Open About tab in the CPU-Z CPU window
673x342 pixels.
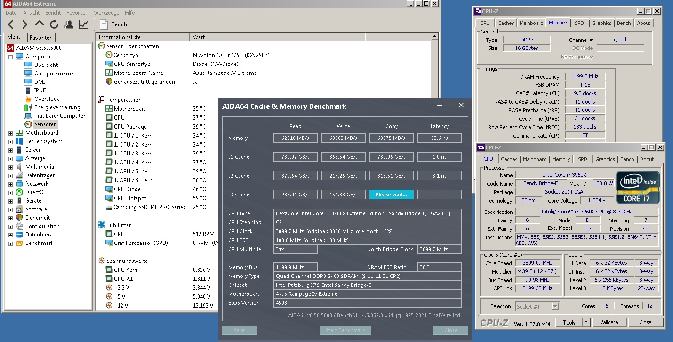click(647, 159)
